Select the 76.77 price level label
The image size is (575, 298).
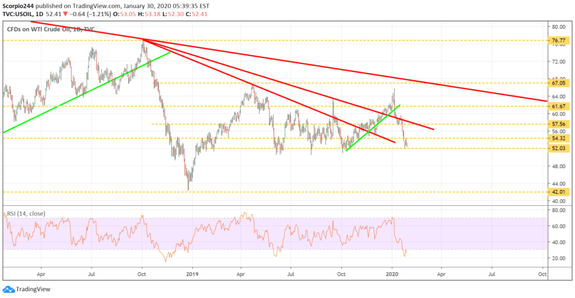coord(558,41)
